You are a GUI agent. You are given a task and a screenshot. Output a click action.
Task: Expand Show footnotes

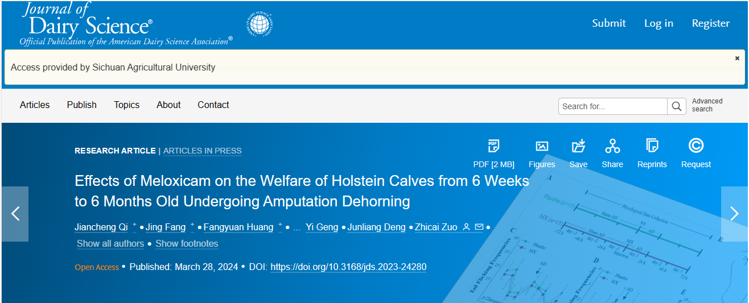coord(187,243)
